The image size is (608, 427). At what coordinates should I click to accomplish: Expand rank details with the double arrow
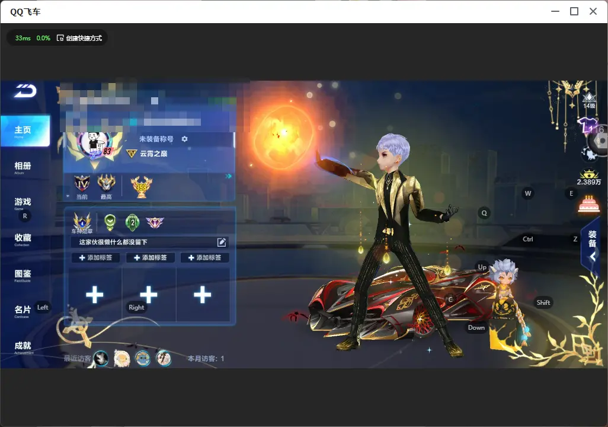(228, 176)
